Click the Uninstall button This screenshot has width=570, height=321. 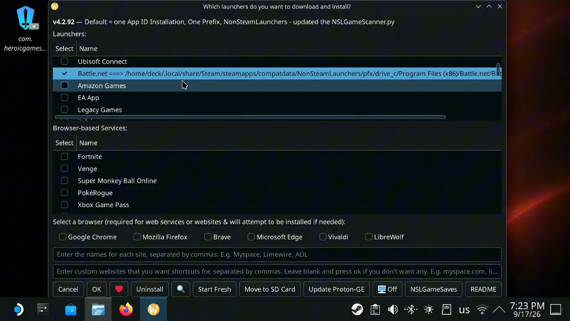point(150,289)
